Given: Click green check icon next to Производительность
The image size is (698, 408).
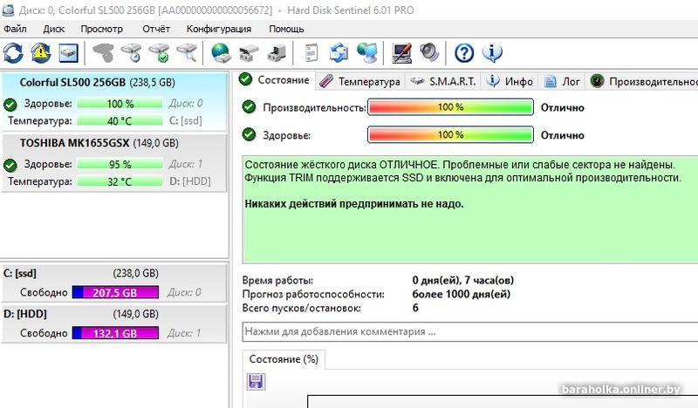Looking at the screenshot, I should click(x=249, y=106).
